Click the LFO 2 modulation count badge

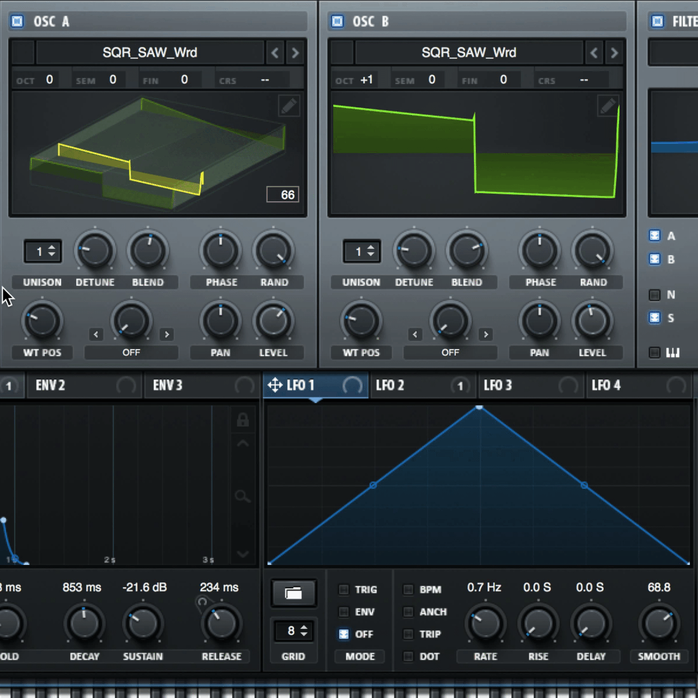(x=460, y=386)
